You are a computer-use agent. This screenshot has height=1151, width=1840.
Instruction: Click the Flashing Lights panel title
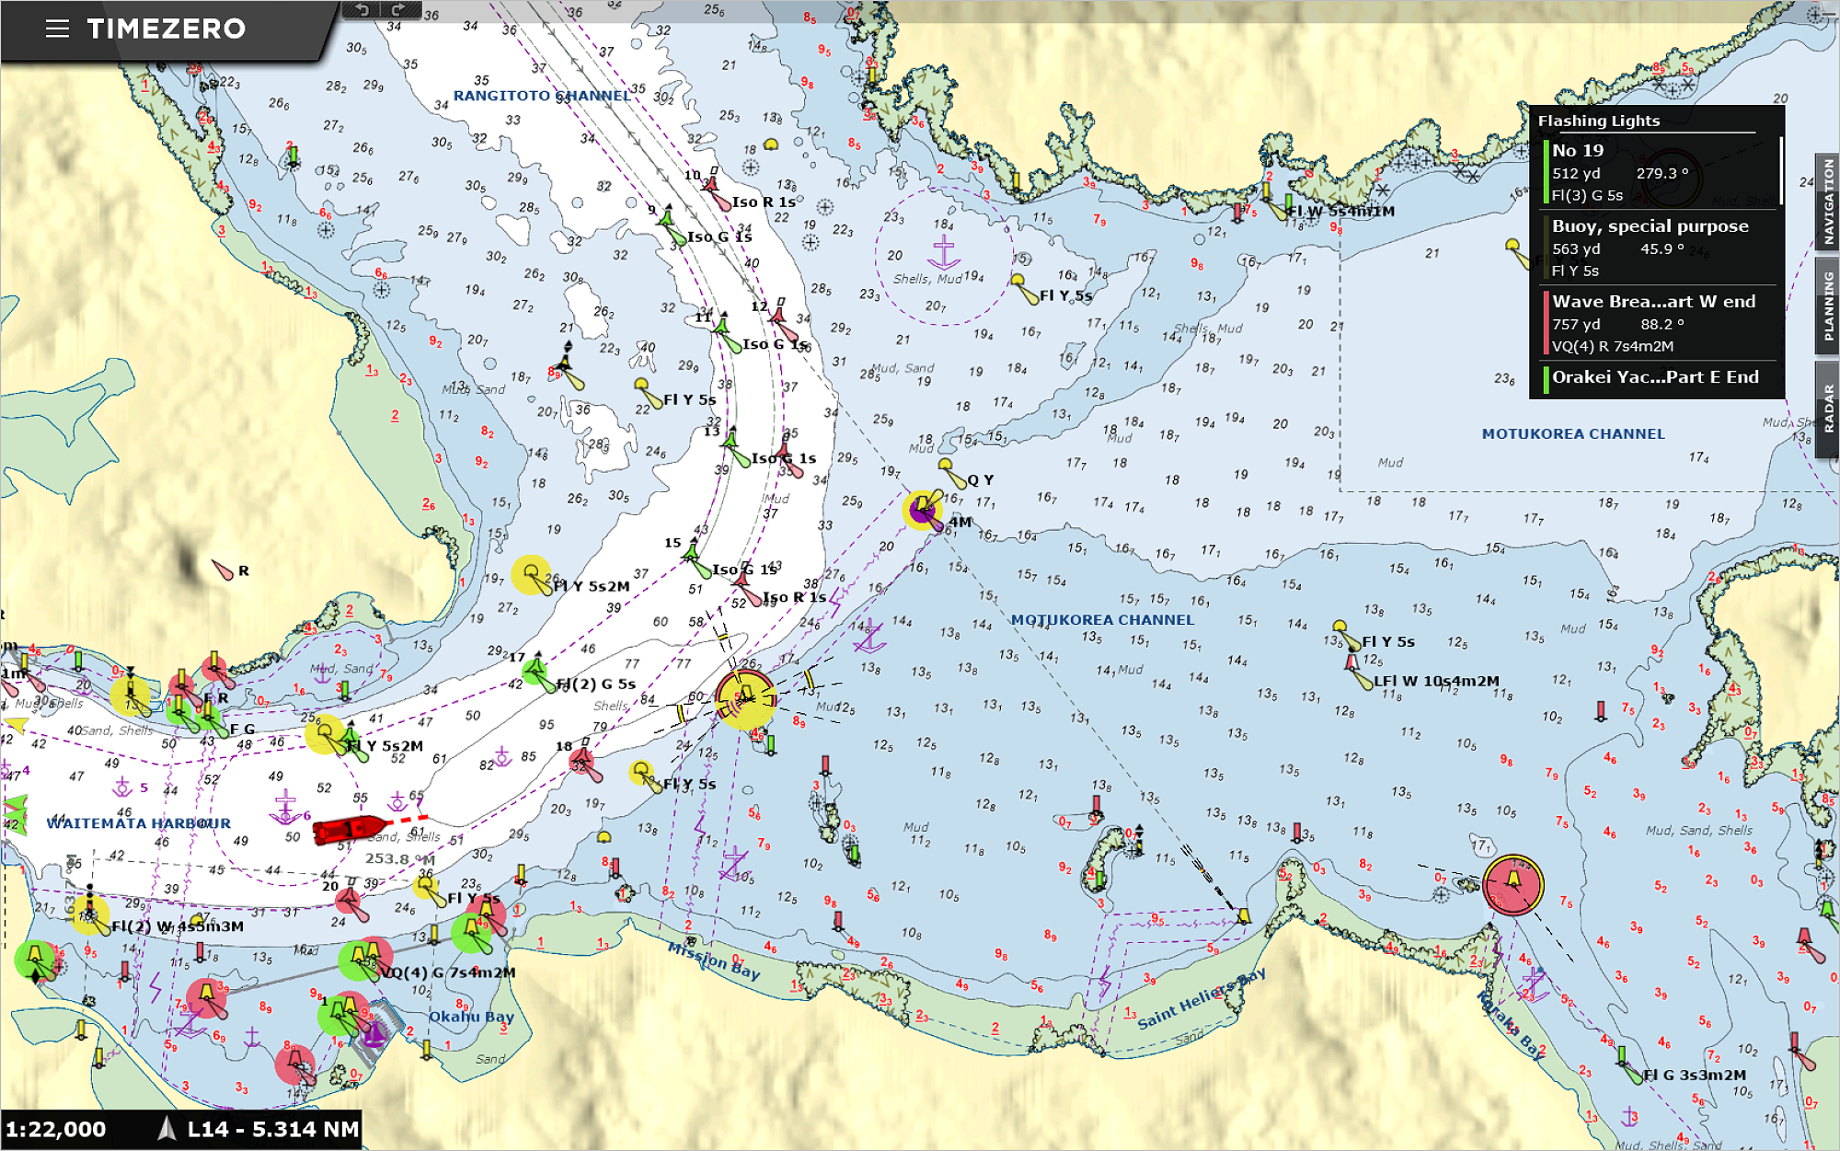(1599, 121)
